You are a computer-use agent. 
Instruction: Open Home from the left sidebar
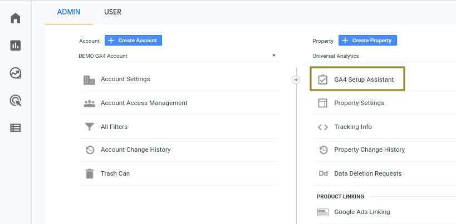pyautogui.click(x=16, y=18)
